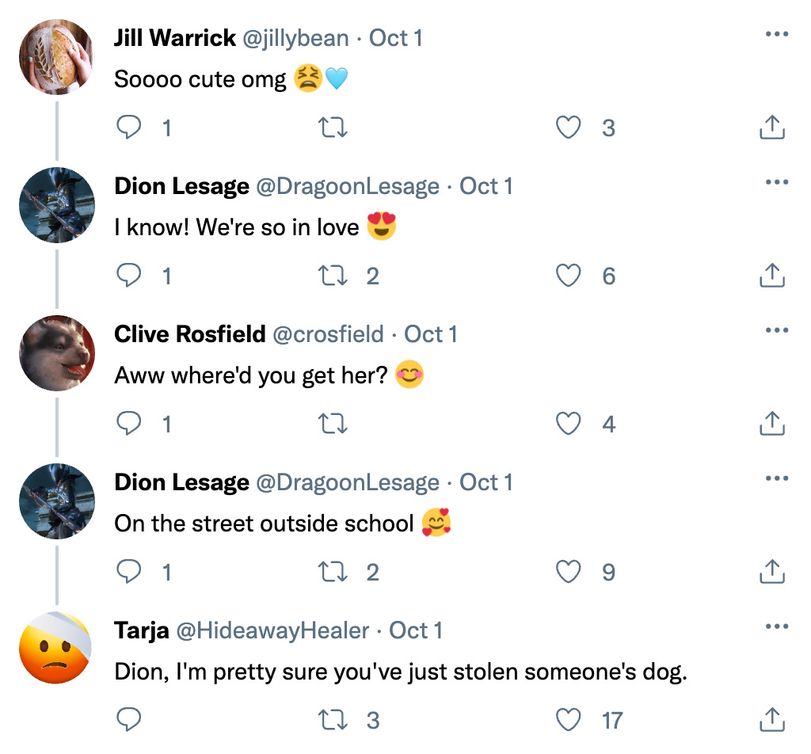
Task: Like Clive Rosfield's tweet
Action: 569,424
